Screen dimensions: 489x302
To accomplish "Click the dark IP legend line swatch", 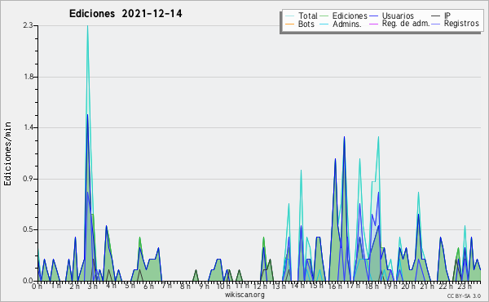I will tap(436, 16).
